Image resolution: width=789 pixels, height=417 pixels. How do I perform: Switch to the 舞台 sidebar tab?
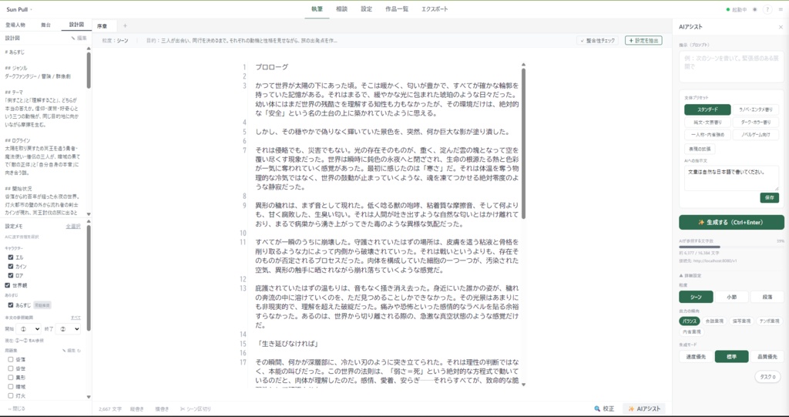(x=45, y=25)
